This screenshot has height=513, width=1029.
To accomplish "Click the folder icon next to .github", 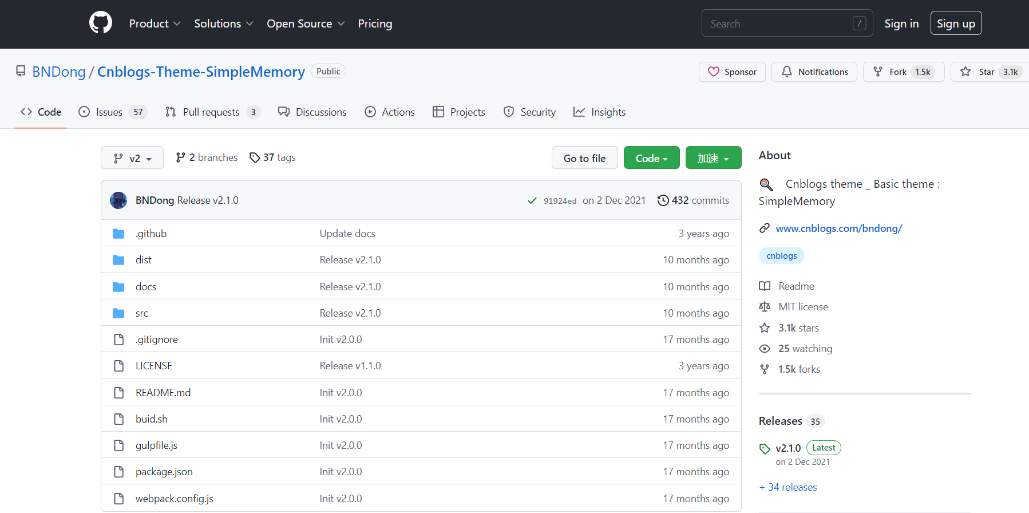I will [x=118, y=234].
